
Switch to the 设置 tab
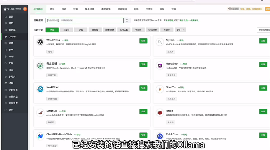pos(174,9)
